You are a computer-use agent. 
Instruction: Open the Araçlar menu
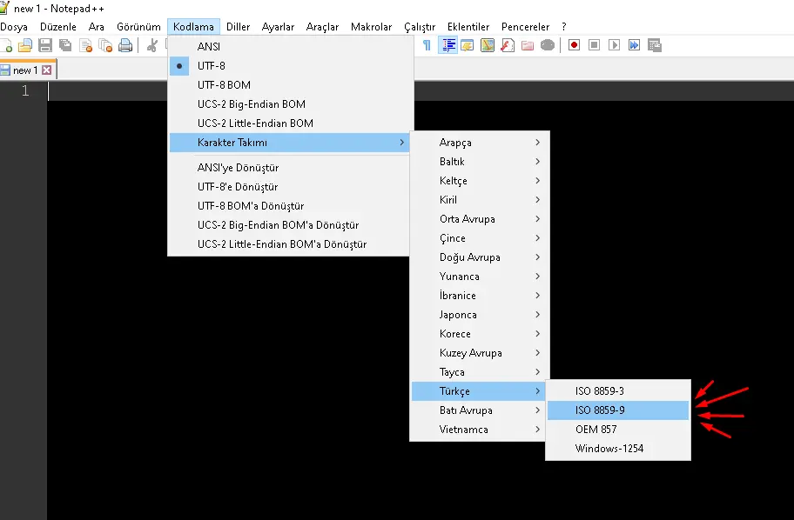tap(322, 27)
